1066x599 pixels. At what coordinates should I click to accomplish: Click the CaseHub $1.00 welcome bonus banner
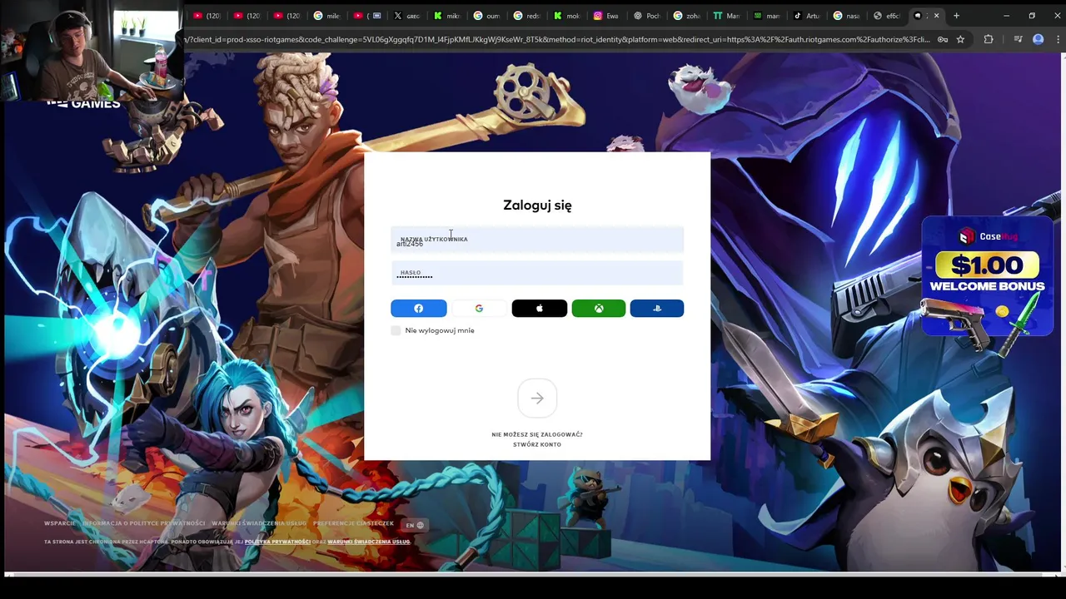[x=987, y=277]
